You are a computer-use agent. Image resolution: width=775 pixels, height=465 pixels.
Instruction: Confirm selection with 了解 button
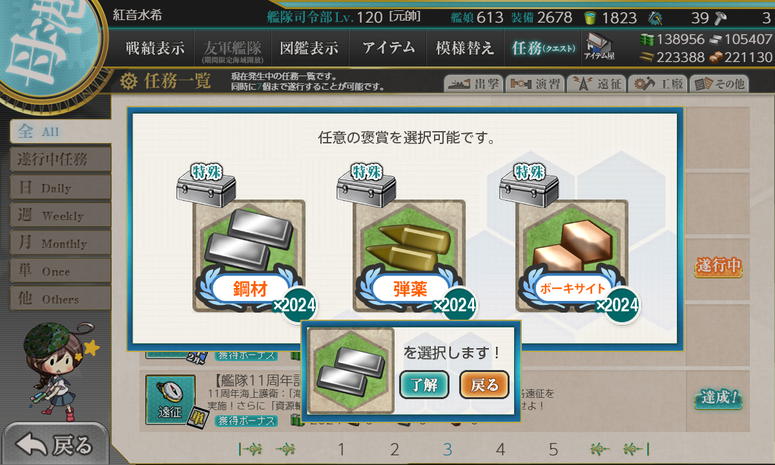point(424,385)
